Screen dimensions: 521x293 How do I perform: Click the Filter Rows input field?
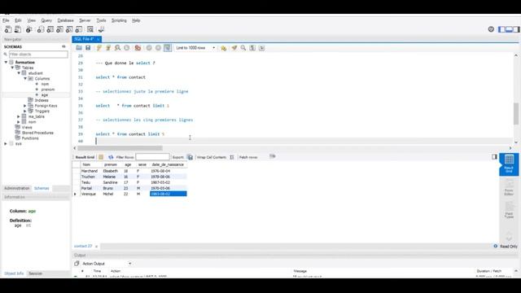[152, 157]
